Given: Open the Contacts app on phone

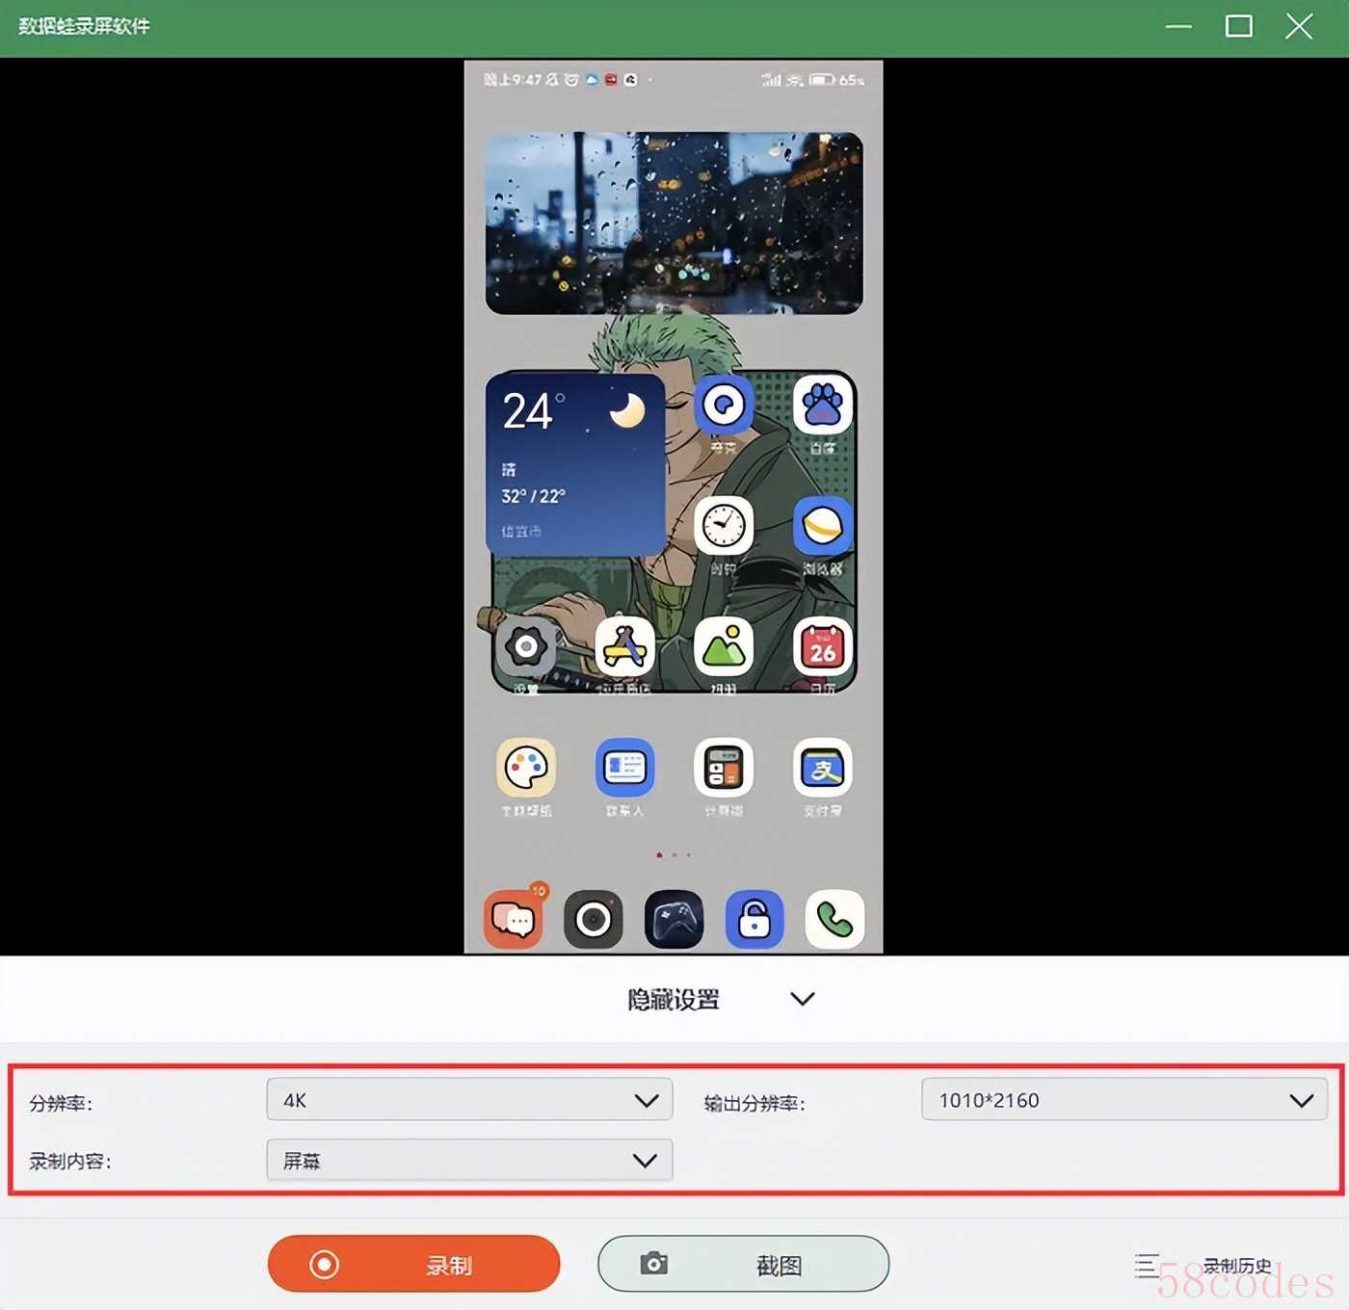Looking at the screenshot, I should [624, 768].
